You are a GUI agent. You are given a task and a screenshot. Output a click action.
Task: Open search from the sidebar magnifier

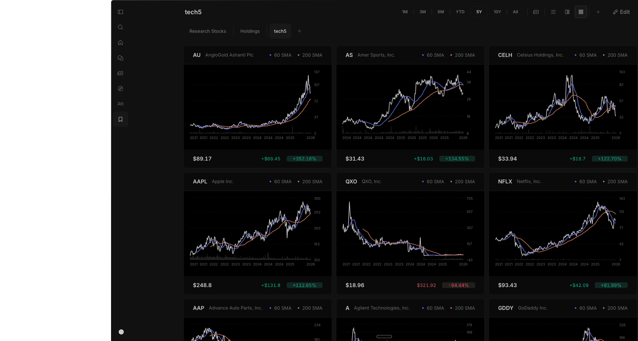(x=120, y=27)
